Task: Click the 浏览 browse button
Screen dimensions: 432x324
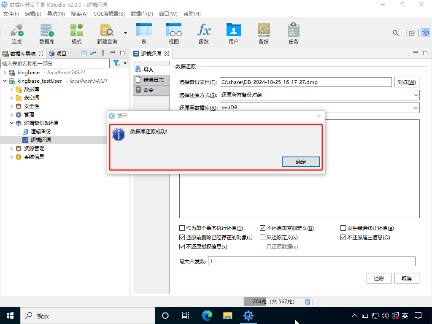Action: tap(407, 82)
